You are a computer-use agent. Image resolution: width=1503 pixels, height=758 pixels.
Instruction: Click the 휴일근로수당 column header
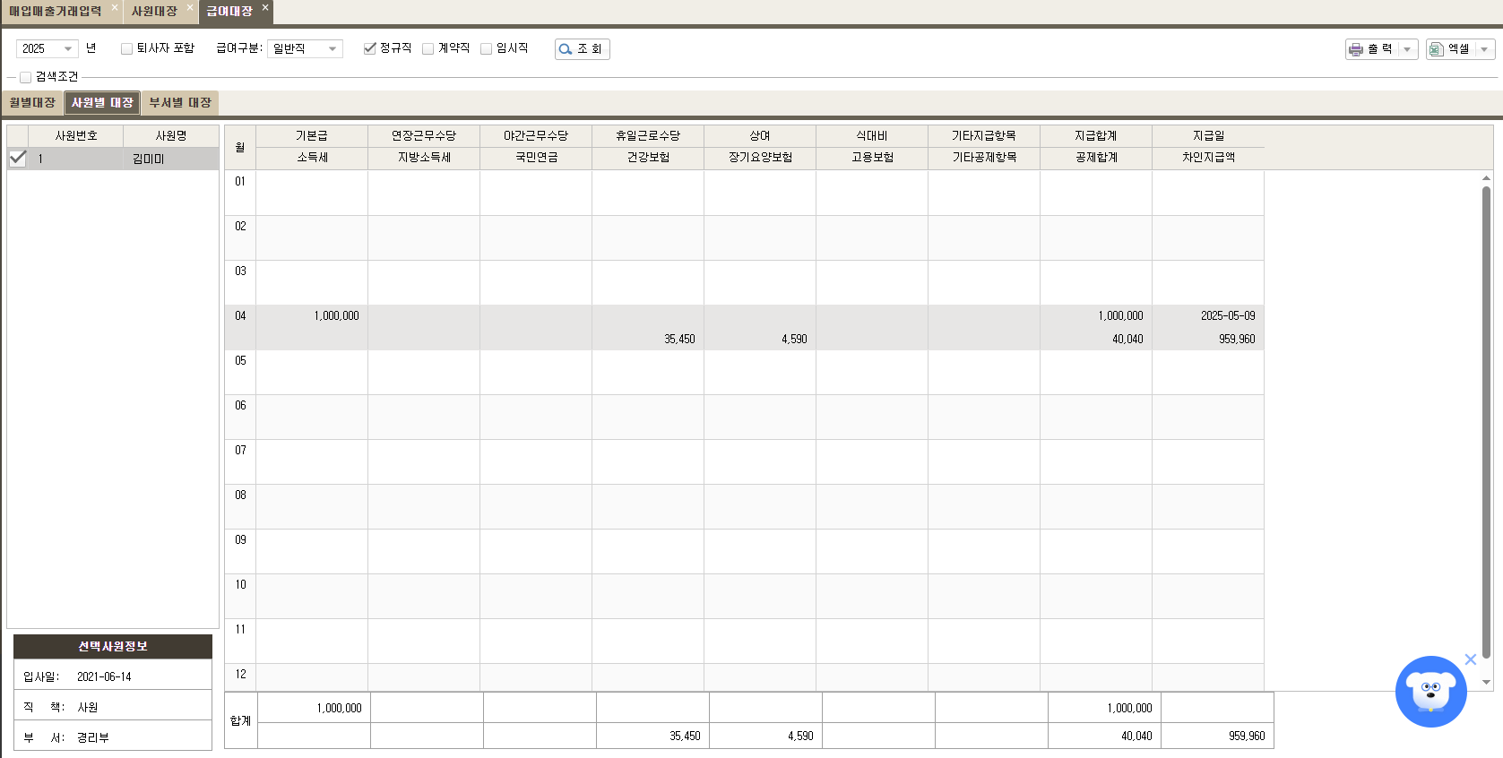[x=648, y=136]
